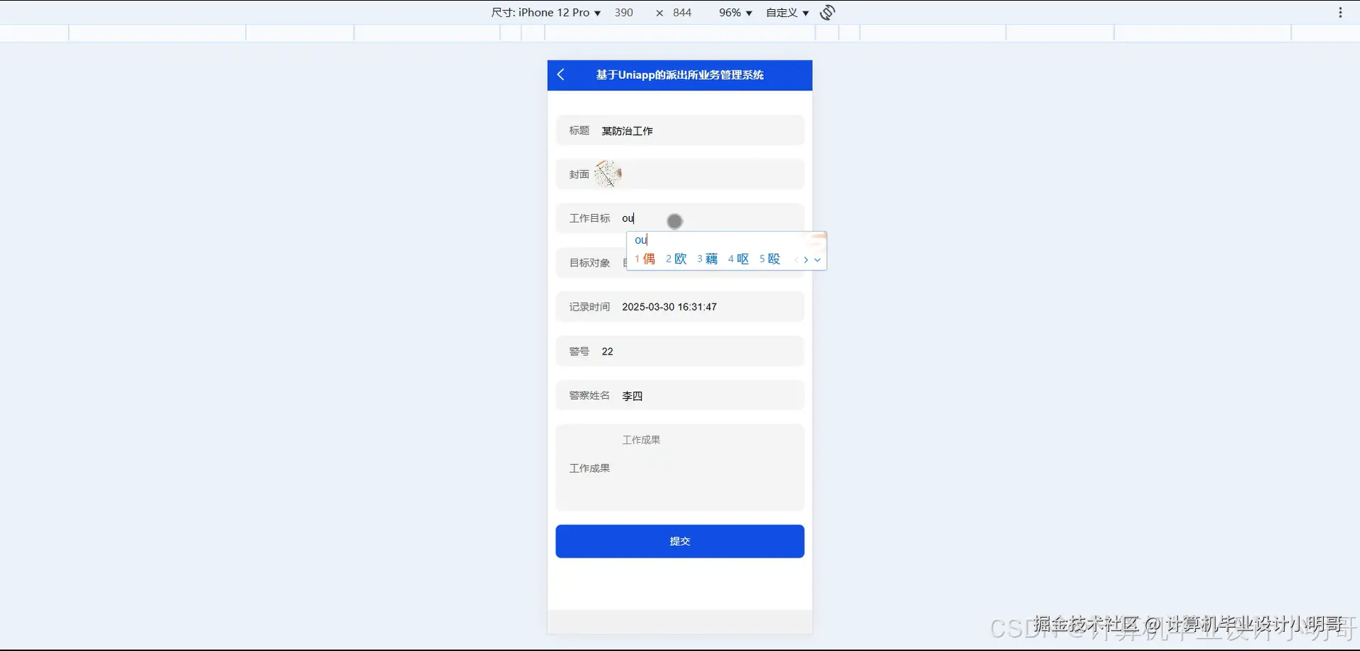Tap the back arrow in the app header

561,75
